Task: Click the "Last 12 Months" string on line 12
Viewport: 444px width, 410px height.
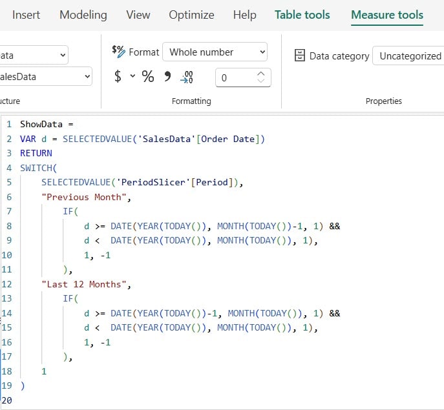Action: point(84,284)
